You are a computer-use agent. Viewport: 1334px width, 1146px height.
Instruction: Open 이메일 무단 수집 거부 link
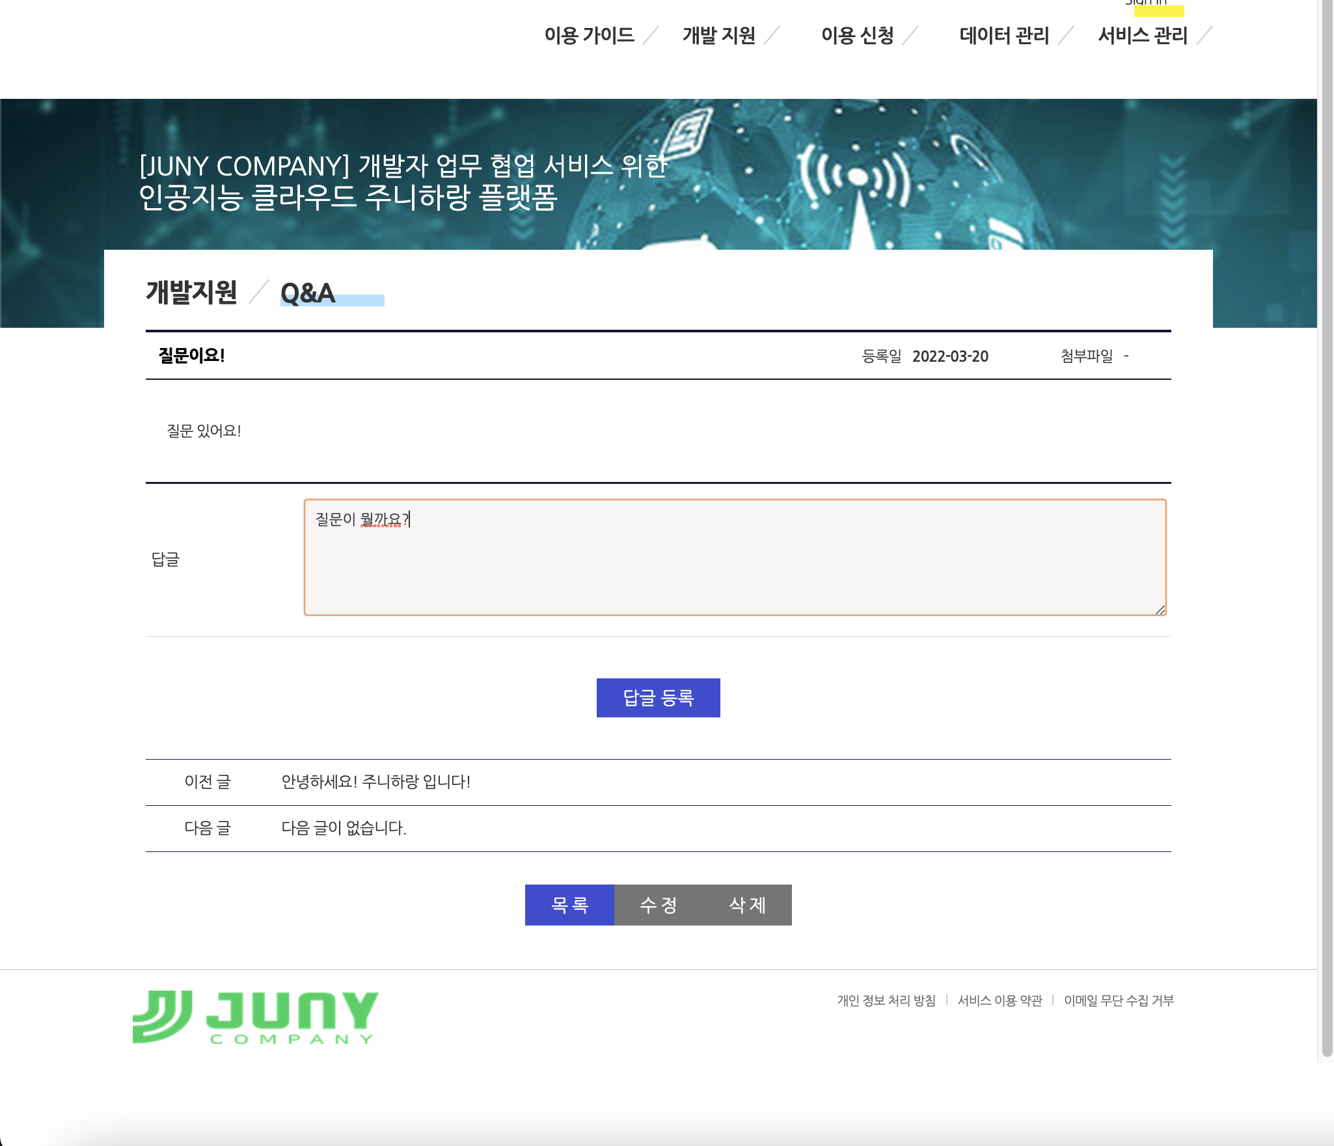click(x=1119, y=1000)
